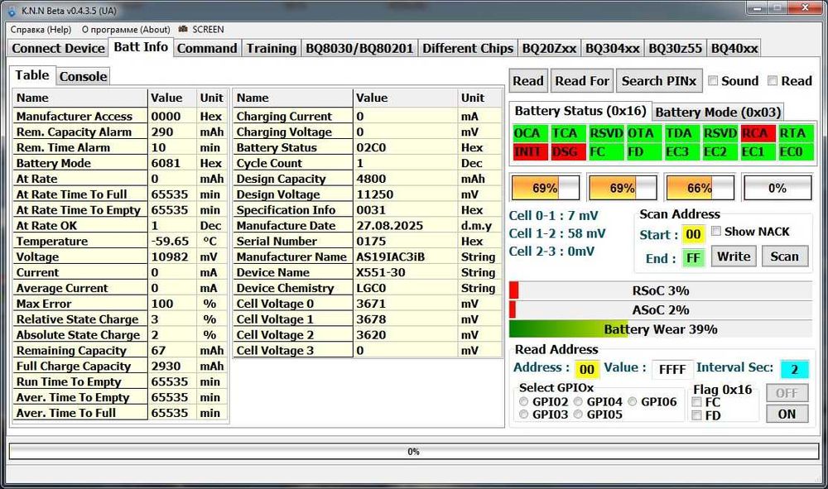Open the BQ304xx tab
This screenshot has height=489, width=828.
tap(613, 48)
